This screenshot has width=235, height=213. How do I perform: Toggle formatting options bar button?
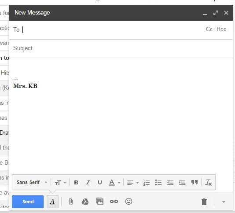coord(52,202)
